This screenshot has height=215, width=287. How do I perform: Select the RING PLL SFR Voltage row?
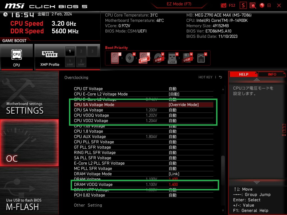[143, 153]
